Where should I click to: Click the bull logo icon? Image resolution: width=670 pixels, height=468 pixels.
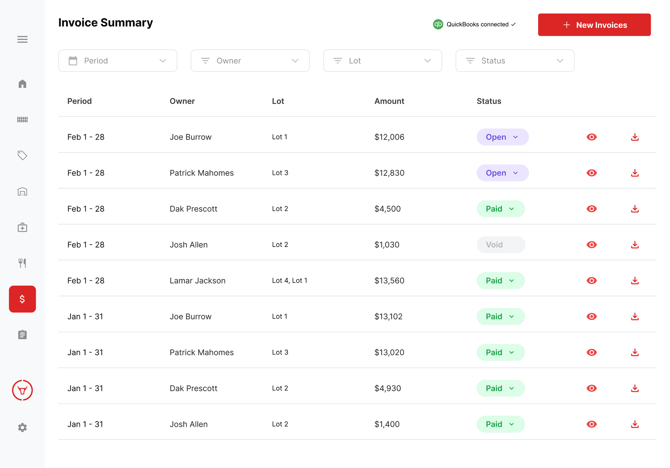(22, 390)
